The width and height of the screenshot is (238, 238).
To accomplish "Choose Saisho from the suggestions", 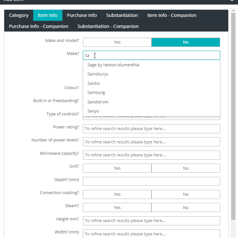I will click(151, 84).
